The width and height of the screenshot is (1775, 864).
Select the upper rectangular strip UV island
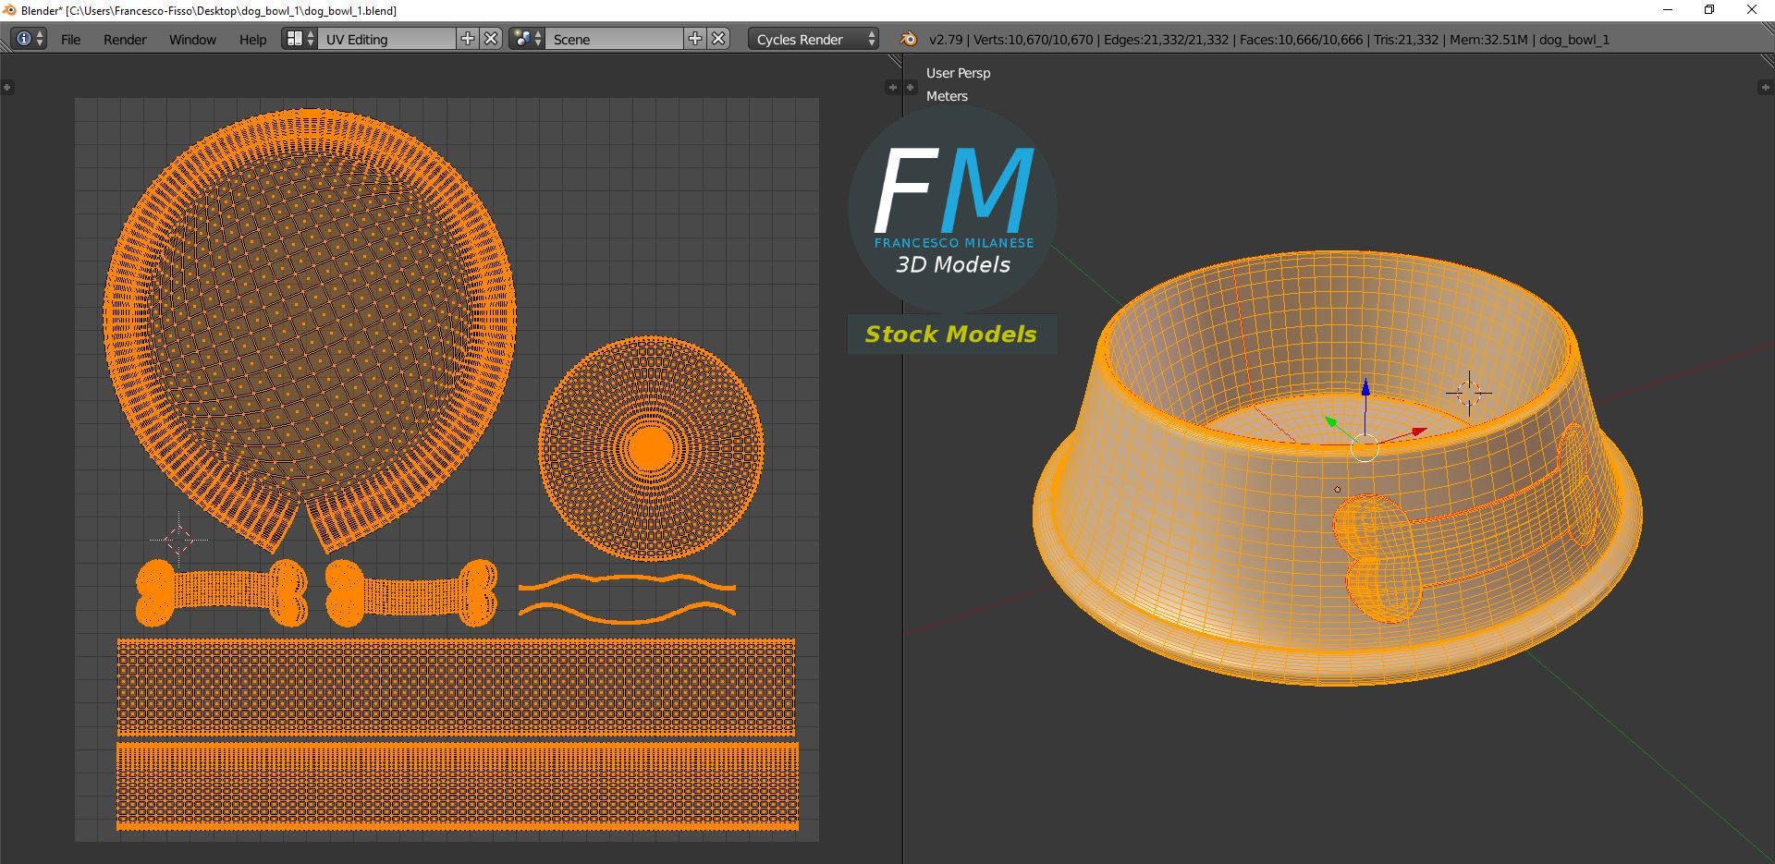tap(456, 688)
